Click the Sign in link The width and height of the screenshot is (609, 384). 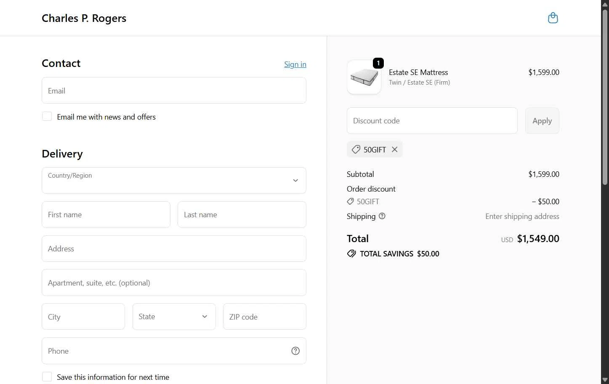tap(295, 64)
